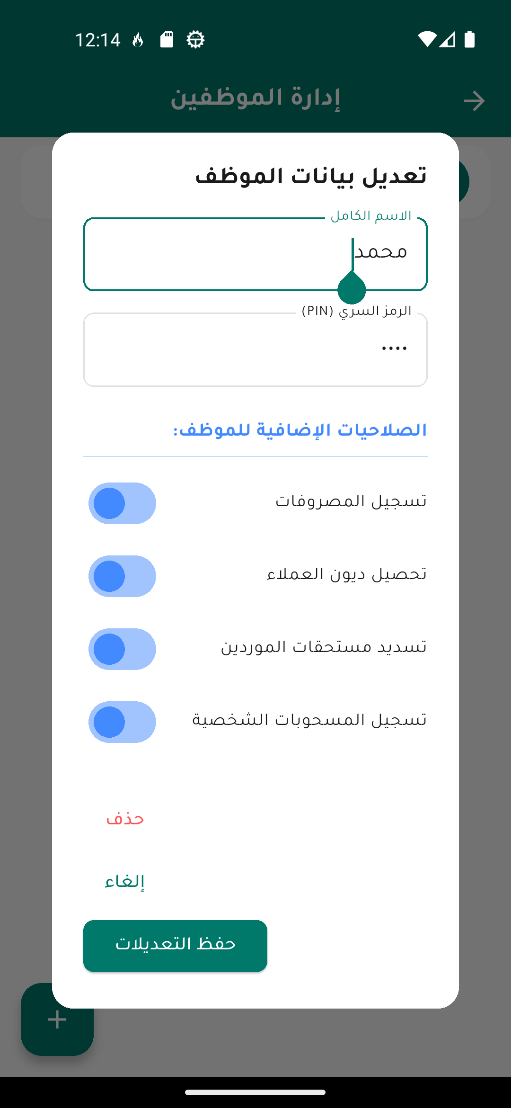This screenshot has width=511, height=1108.
Task: Click the حفظ التعديلات save button
Action: (x=175, y=946)
